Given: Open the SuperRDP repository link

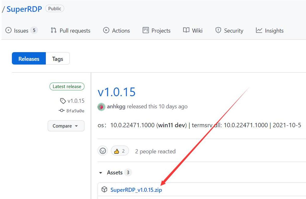Looking at the screenshot, I should pyautogui.click(x=24, y=9).
